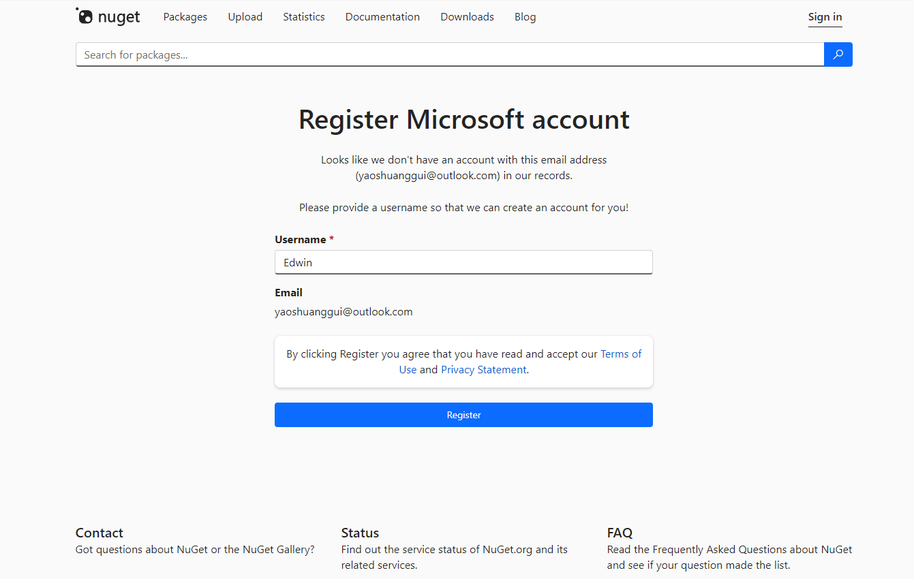Focus the Search for packages field
This screenshot has width=914, height=579.
coord(450,54)
